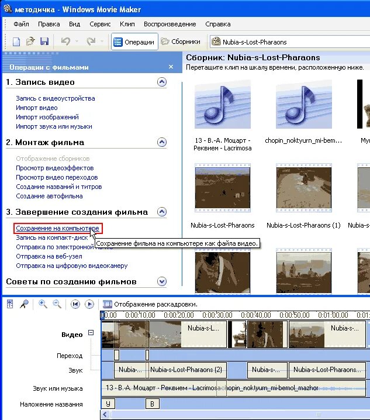Click the timeline playhead at 0:00
This screenshot has height=420, width=370.
[102, 315]
